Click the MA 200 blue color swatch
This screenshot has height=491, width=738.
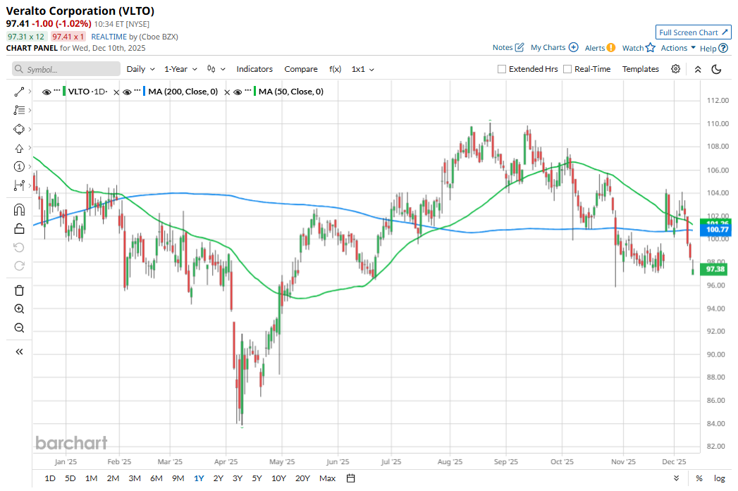coord(144,92)
